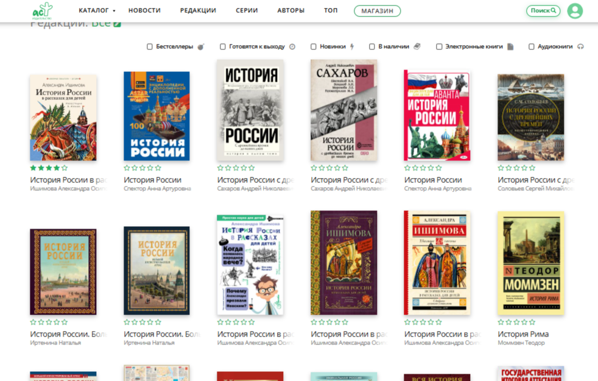598x381 pixels.
Task: Check the В наличии filter box
Action: coord(372,46)
